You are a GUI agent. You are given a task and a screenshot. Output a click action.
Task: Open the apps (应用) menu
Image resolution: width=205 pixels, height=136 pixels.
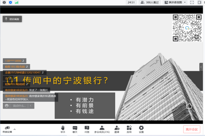pyautogui.click(x=129, y=129)
